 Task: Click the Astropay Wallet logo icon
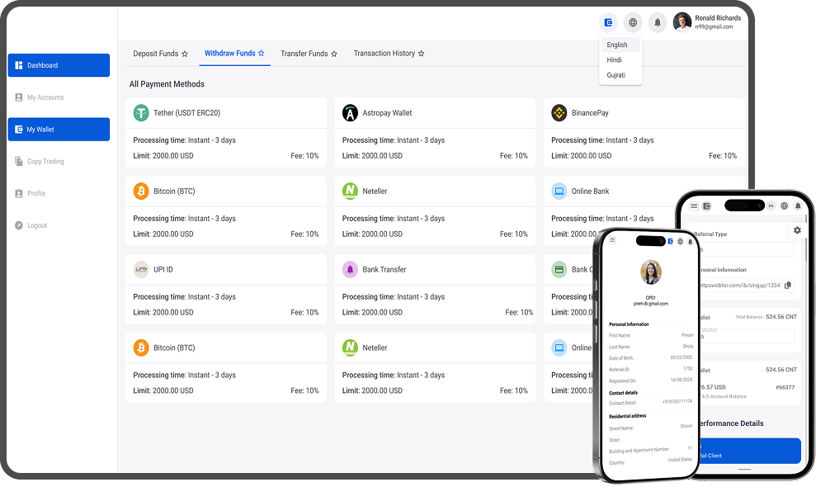(x=350, y=113)
